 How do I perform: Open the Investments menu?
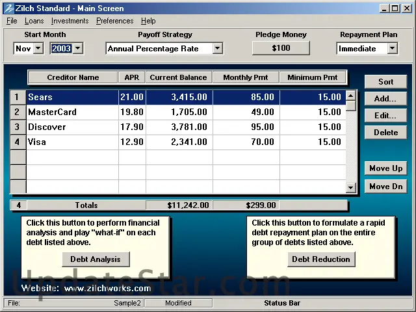point(70,21)
